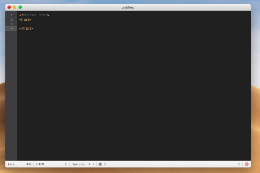Click highlighted line number 4 in gutter
The image size is (260, 173).
[x=11, y=28]
